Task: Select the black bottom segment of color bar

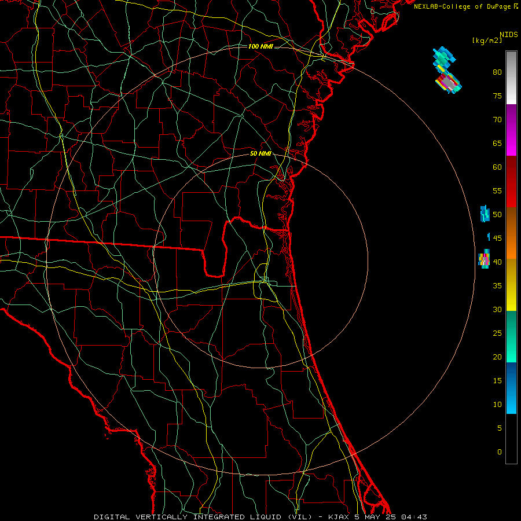Action: 511,439
